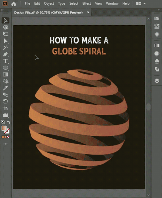Activate the Eyedropper tool
Screen dimensions: 162x198
(x=5, y=88)
